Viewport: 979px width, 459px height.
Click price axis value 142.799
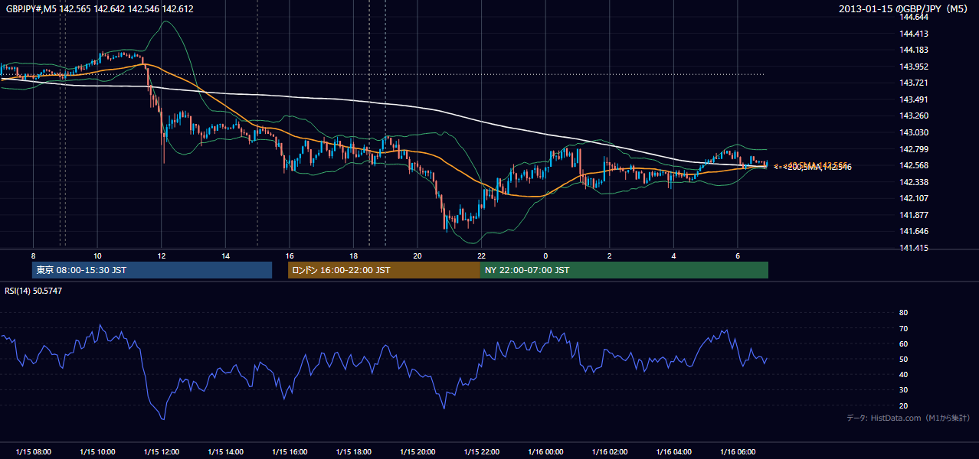915,149
